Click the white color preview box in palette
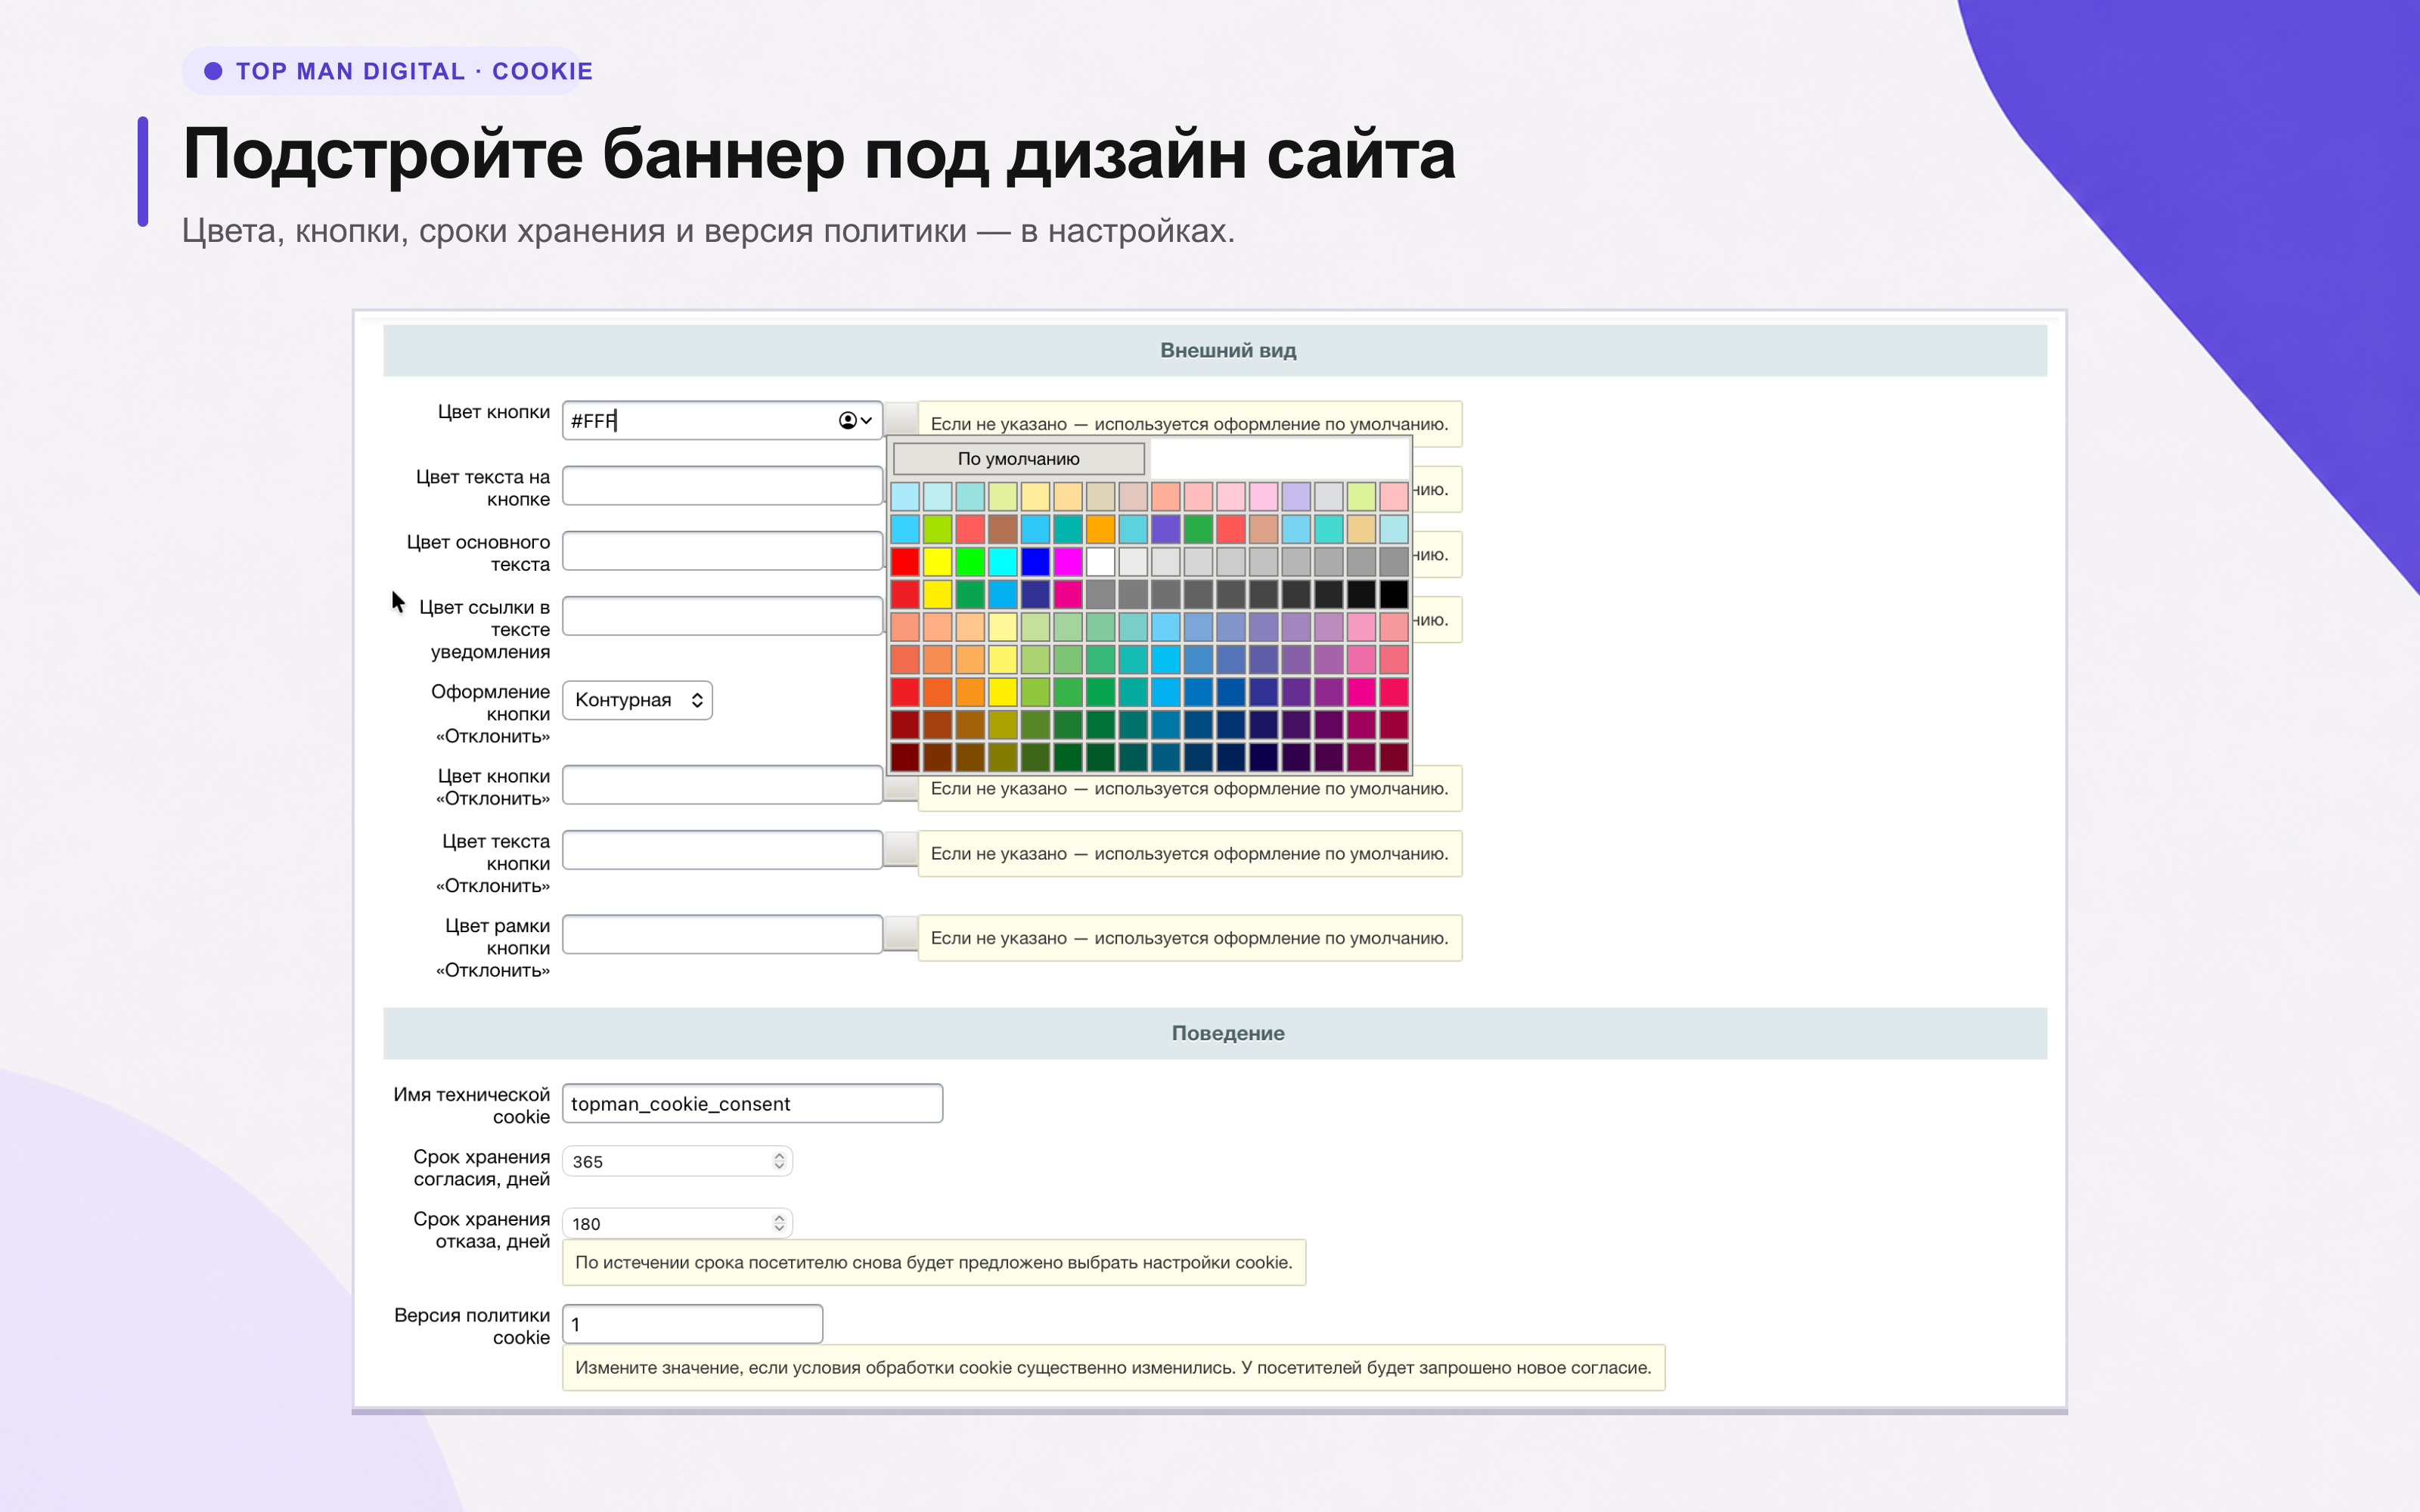 [1279, 459]
